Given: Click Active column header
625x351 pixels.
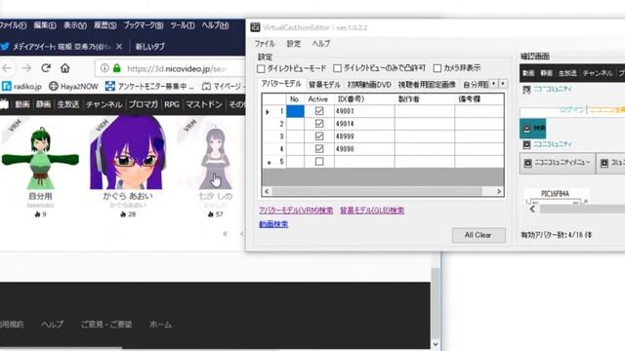Looking at the screenshot, I should pyautogui.click(x=319, y=99).
